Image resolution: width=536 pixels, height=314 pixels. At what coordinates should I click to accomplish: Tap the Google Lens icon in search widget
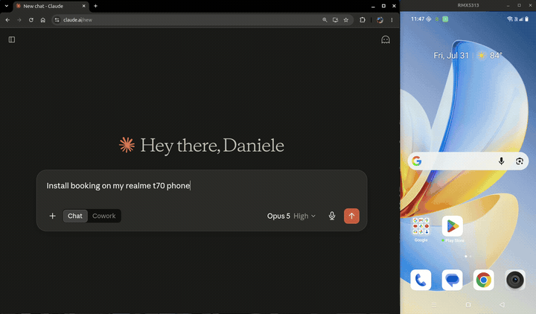coord(520,161)
